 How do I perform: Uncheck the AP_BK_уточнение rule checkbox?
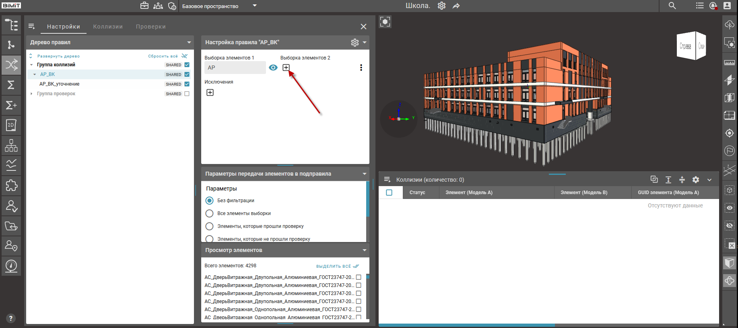(x=187, y=84)
